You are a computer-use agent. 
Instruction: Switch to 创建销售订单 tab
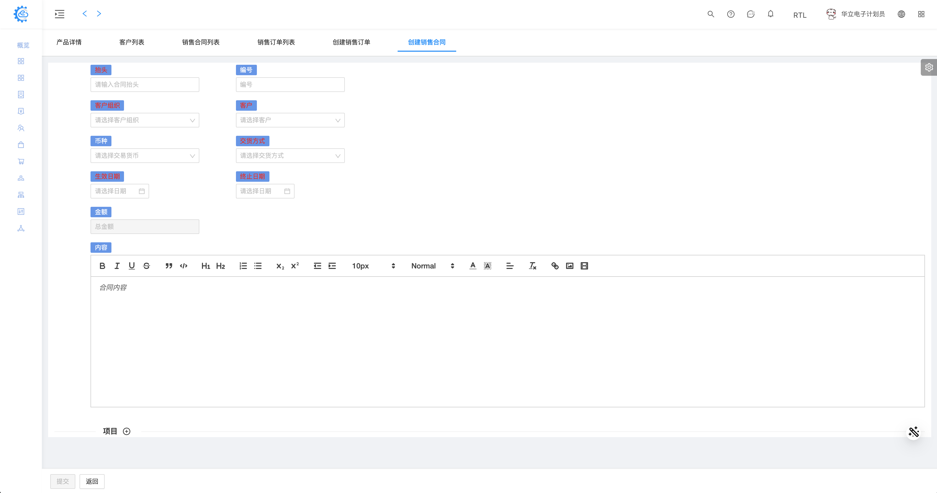(x=351, y=42)
